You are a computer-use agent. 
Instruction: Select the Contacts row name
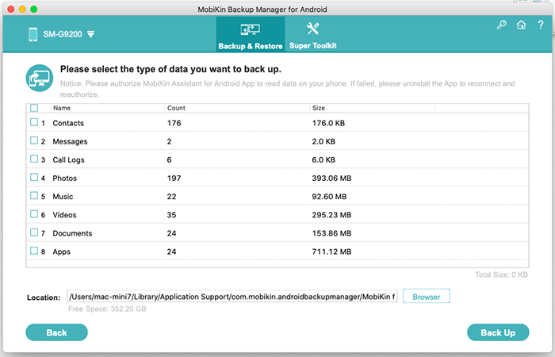(x=68, y=123)
